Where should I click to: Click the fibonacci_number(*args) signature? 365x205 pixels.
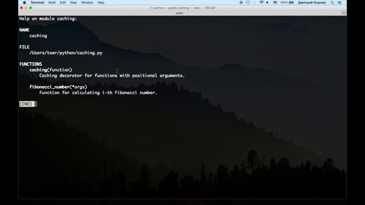(58, 87)
